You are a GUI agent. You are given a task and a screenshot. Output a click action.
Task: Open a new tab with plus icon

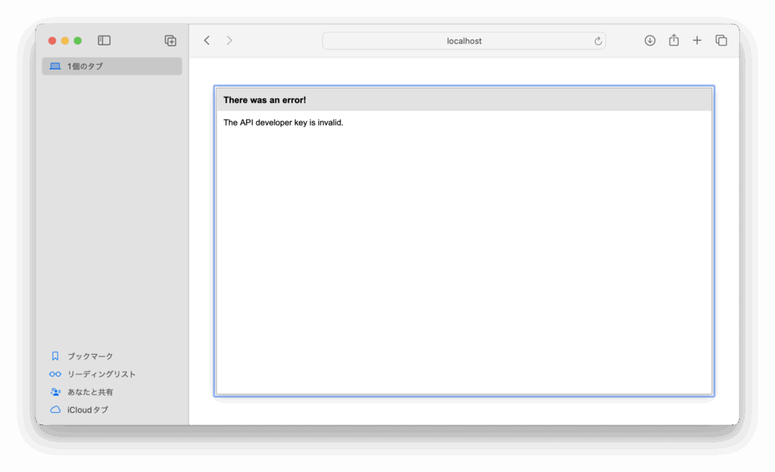pyautogui.click(x=697, y=41)
